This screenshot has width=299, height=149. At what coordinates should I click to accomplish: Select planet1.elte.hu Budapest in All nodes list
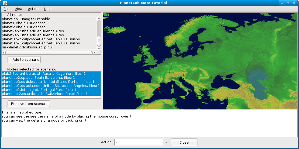pos(23,23)
